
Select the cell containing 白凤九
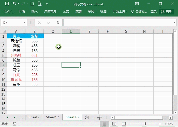click(16, 80)
